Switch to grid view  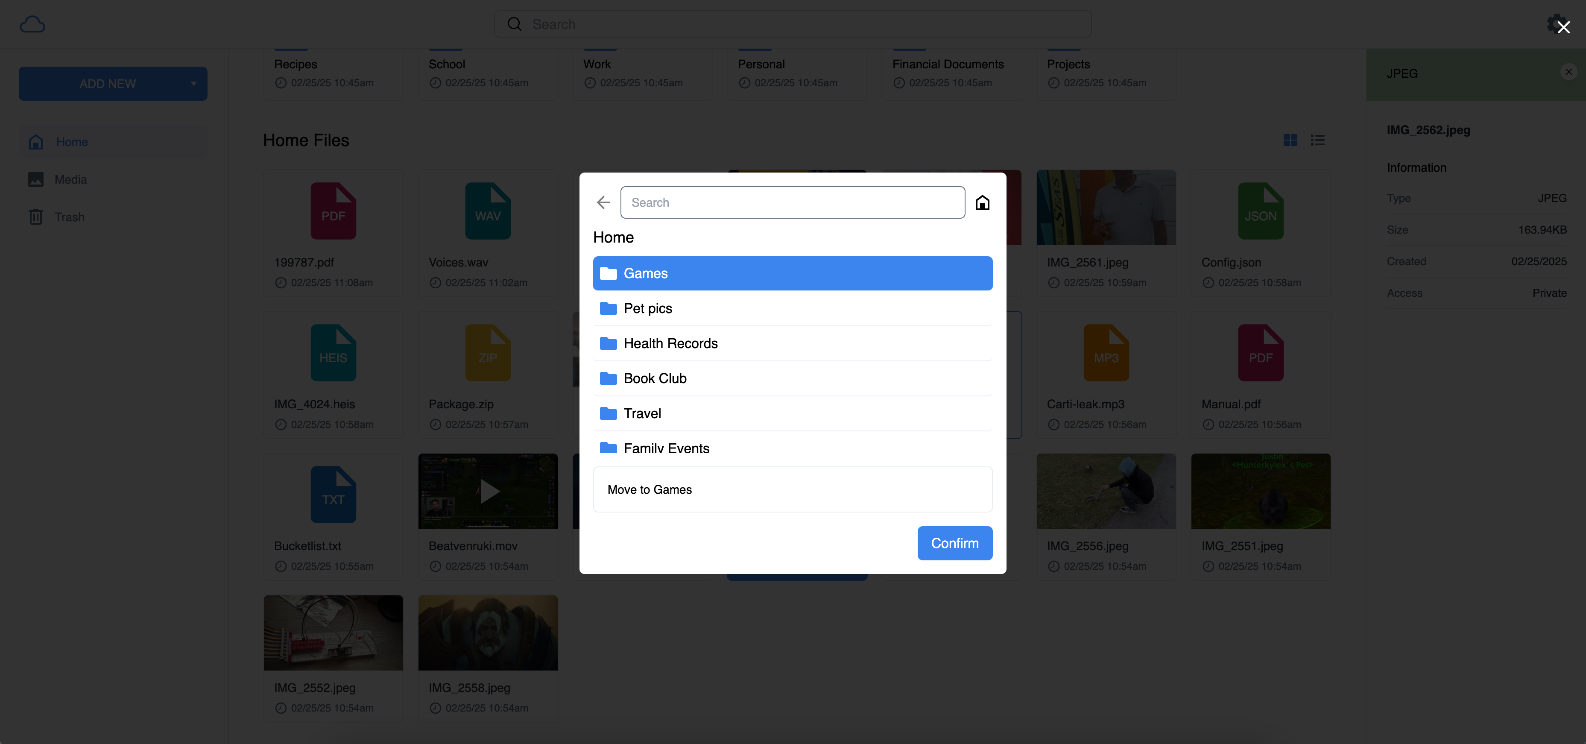click(x=1290, y=141)
